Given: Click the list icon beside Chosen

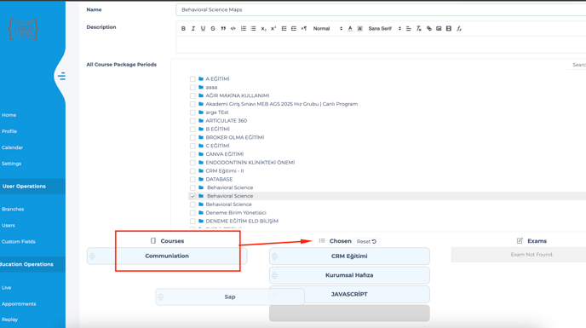Looking at the screenshot, I should point(322,241).
